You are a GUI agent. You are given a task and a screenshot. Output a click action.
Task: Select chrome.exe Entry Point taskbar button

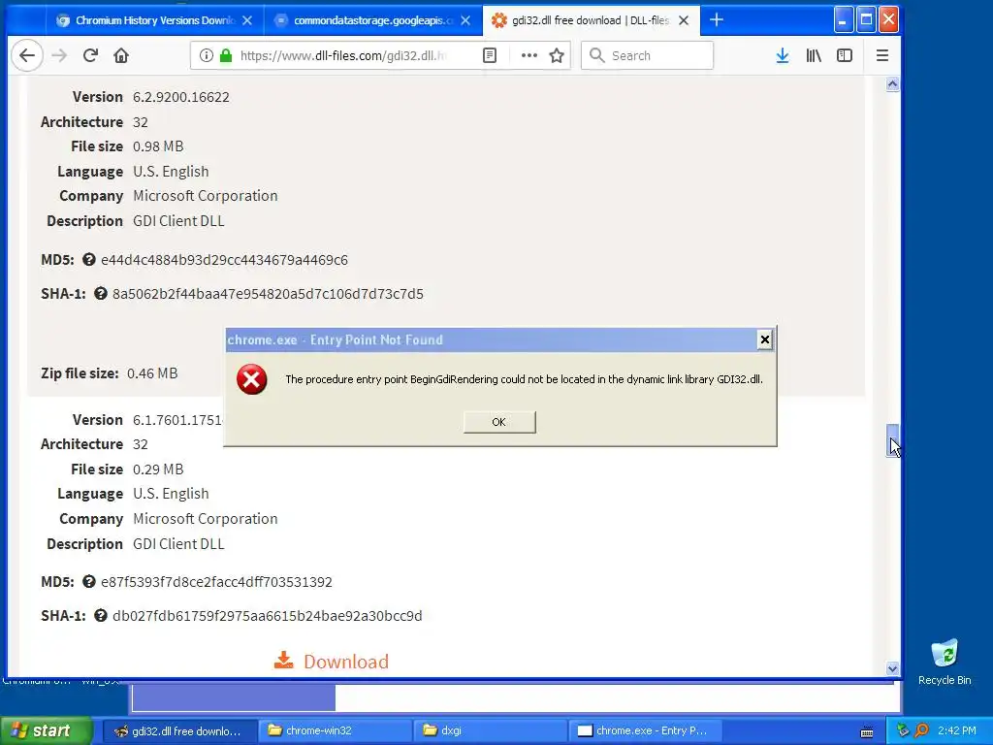(x=645, y=731)
